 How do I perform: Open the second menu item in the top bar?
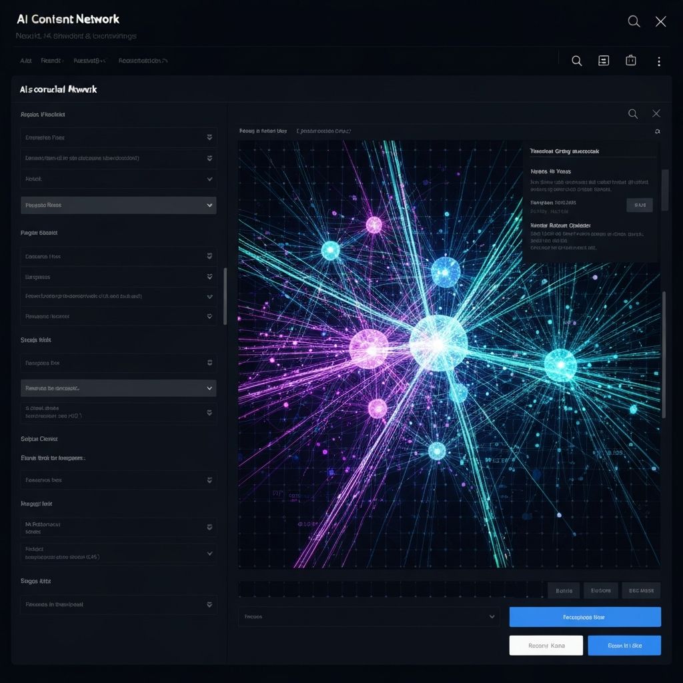[x=51, y=61]
